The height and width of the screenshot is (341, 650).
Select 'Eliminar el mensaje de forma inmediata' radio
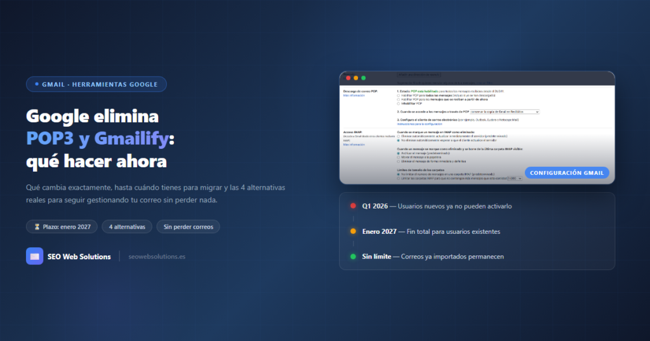(399, 162)
